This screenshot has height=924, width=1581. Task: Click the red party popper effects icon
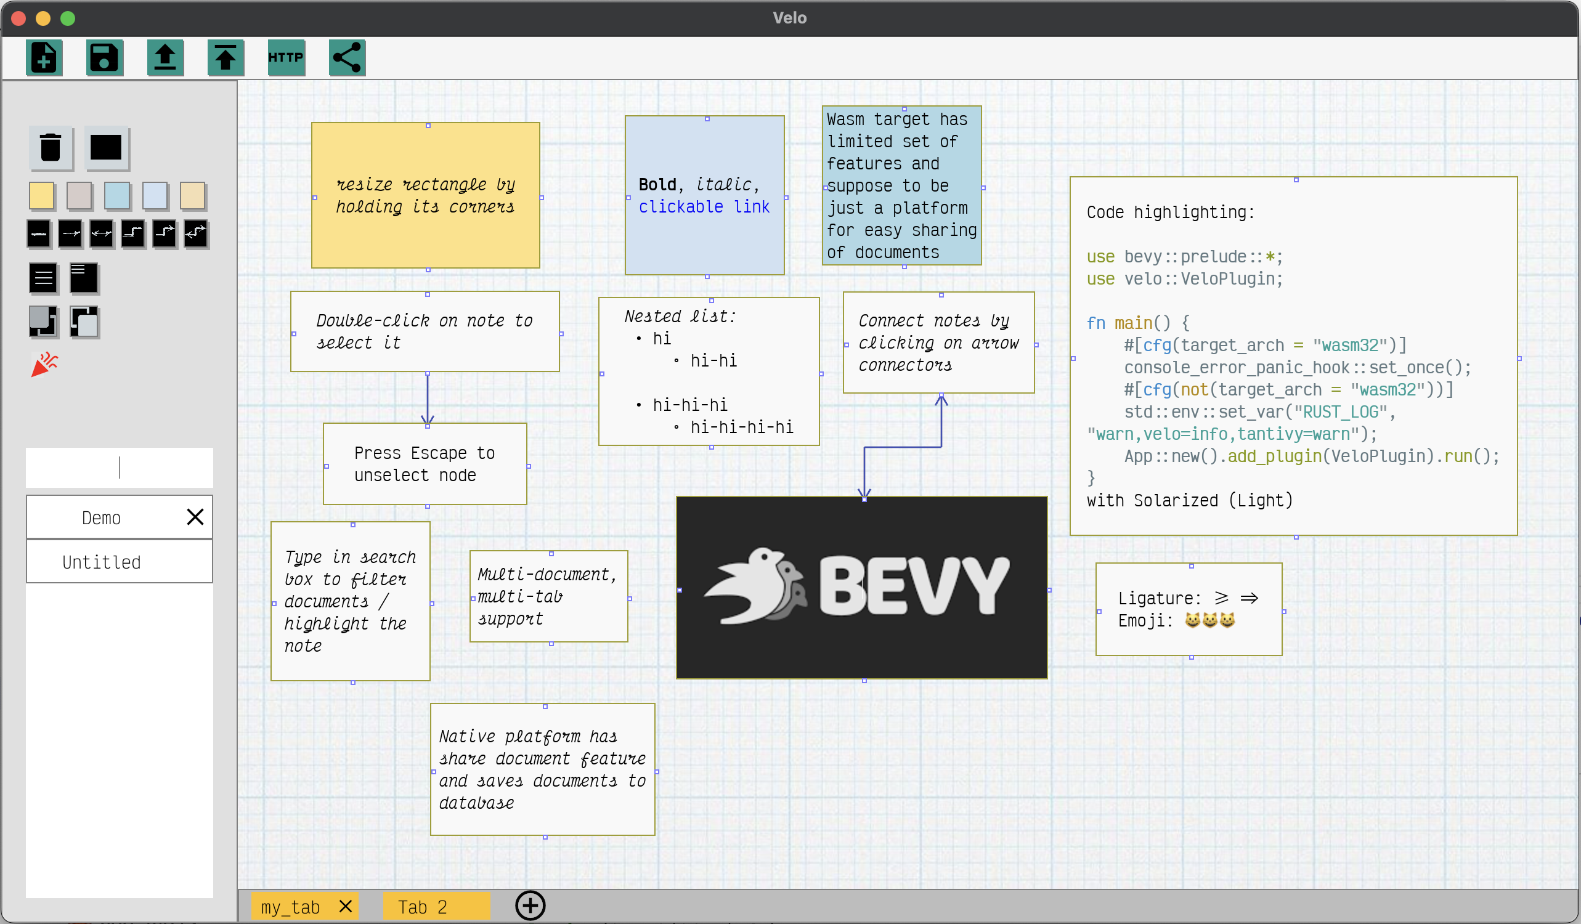click(44, 365)
